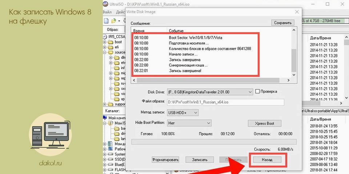Click the Xpress Boot button
Image resolution: width=349 pixels, height=174 pixels.
click(264, 123)
